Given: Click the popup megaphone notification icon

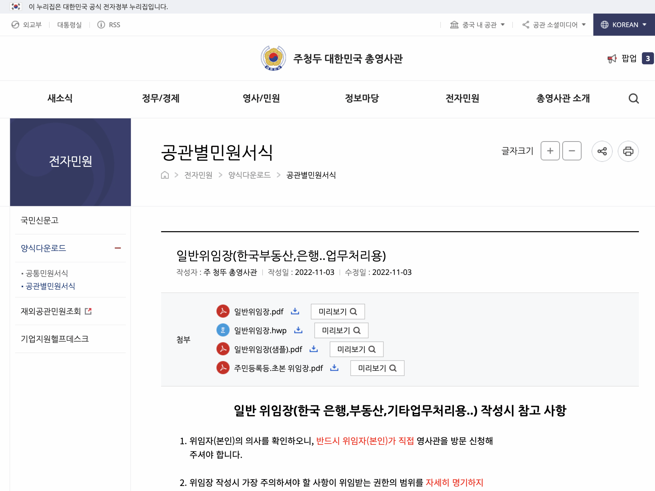Looking at the screenshot, I should click(612, 58).
